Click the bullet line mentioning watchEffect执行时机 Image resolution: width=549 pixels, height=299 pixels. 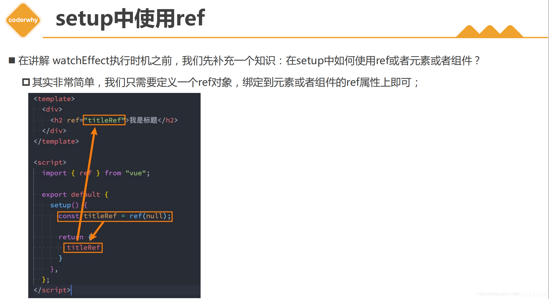(x=245, y=61)
